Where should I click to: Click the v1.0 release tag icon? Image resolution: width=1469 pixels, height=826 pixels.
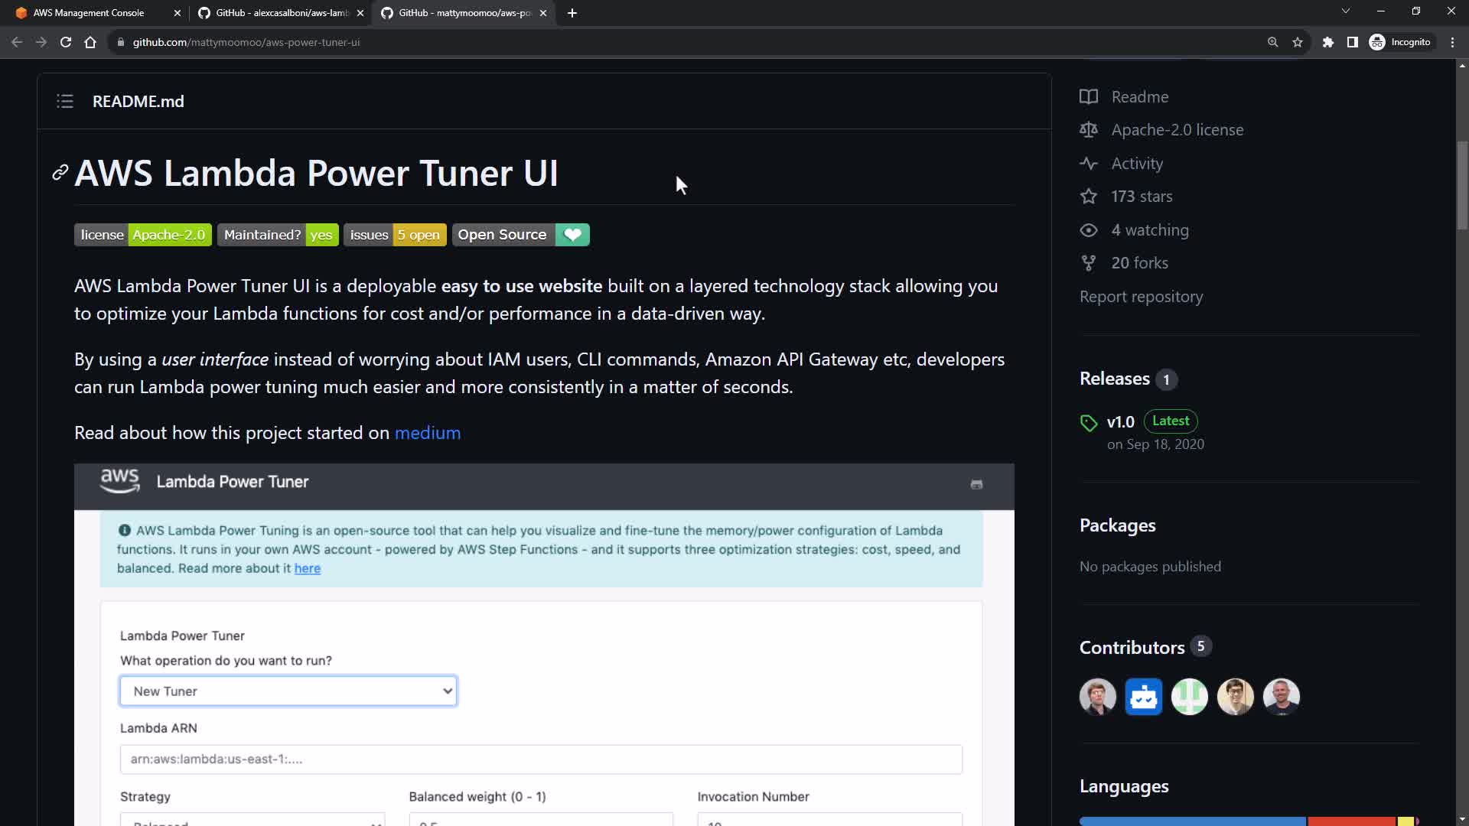pos(1089,423)
